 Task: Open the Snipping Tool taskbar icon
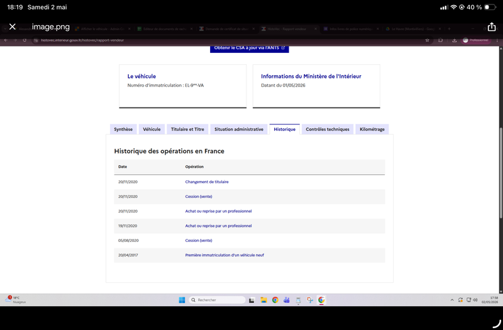click(x=310, y=300)
